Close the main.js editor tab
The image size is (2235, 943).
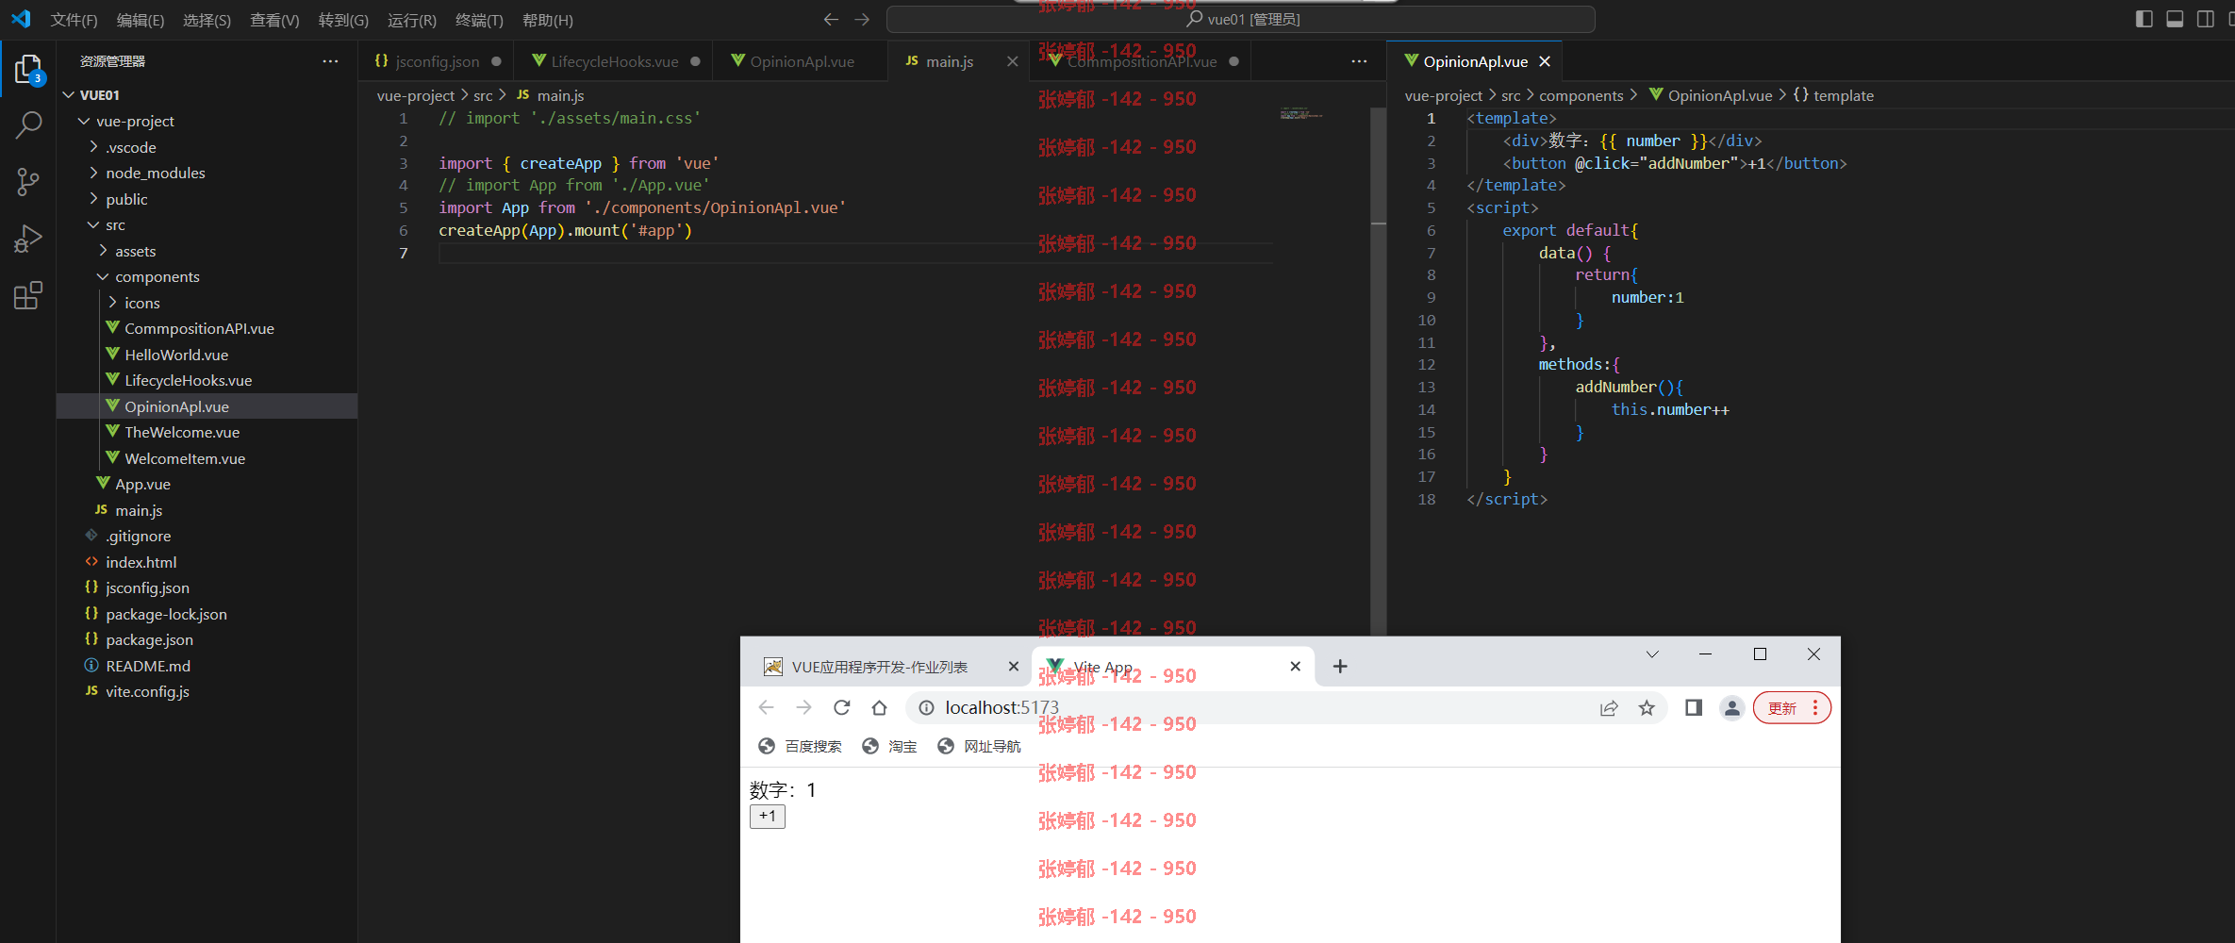1012,61
